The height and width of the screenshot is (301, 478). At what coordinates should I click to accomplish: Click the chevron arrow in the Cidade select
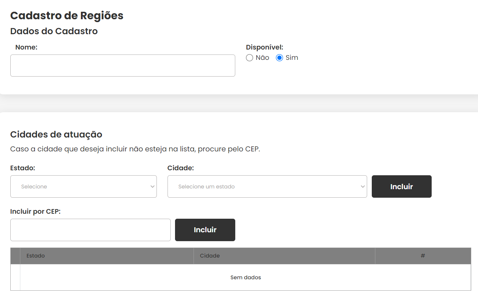click(363, 187)
